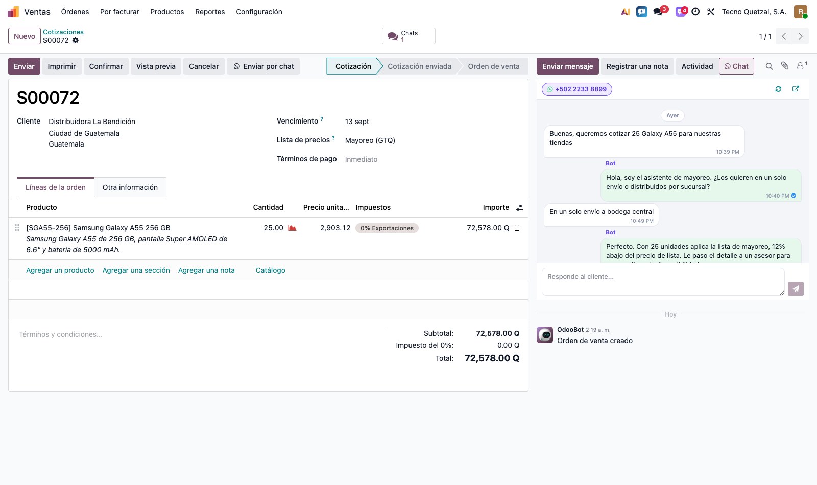Open the developer tools wrench icon
This screenshot has height=485, width=817.
pos(711,12)
